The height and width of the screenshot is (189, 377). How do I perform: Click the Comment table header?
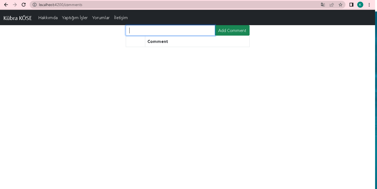coord(158,41)
